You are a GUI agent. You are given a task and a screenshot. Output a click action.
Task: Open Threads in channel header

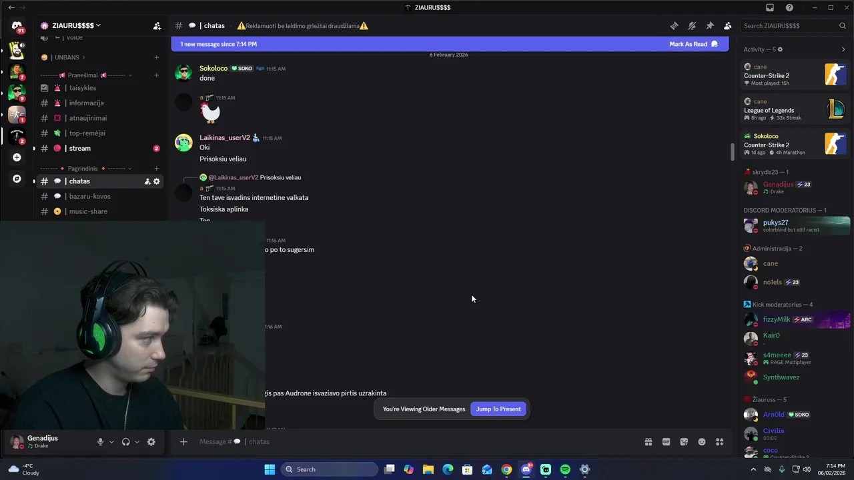pyautogui.click(x=674, y=26)
